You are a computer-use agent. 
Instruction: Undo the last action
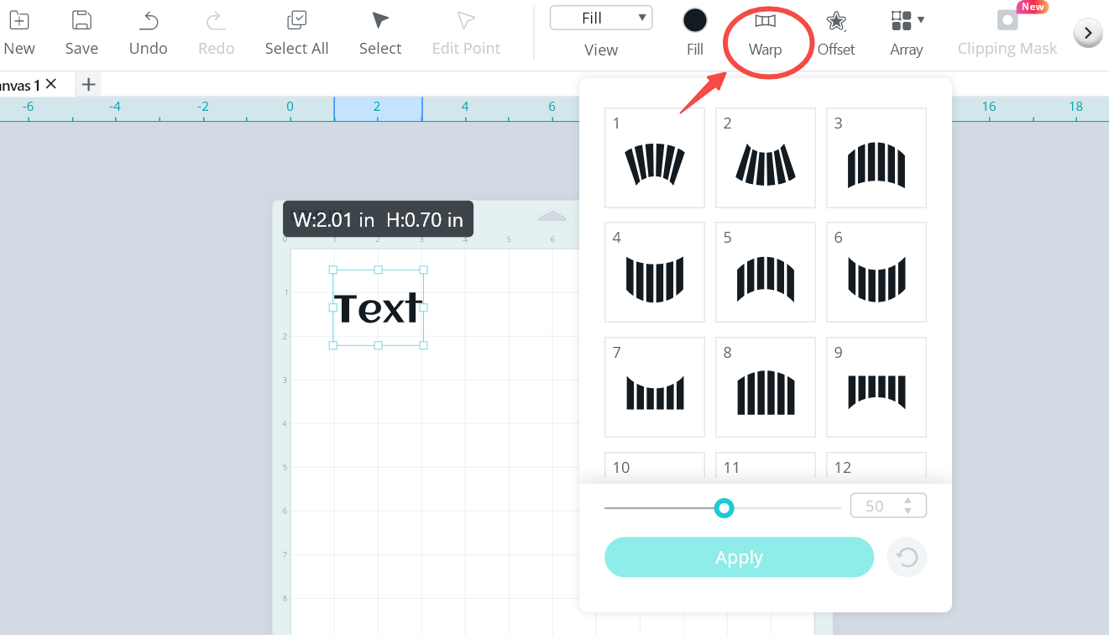[x=149, y=22]
